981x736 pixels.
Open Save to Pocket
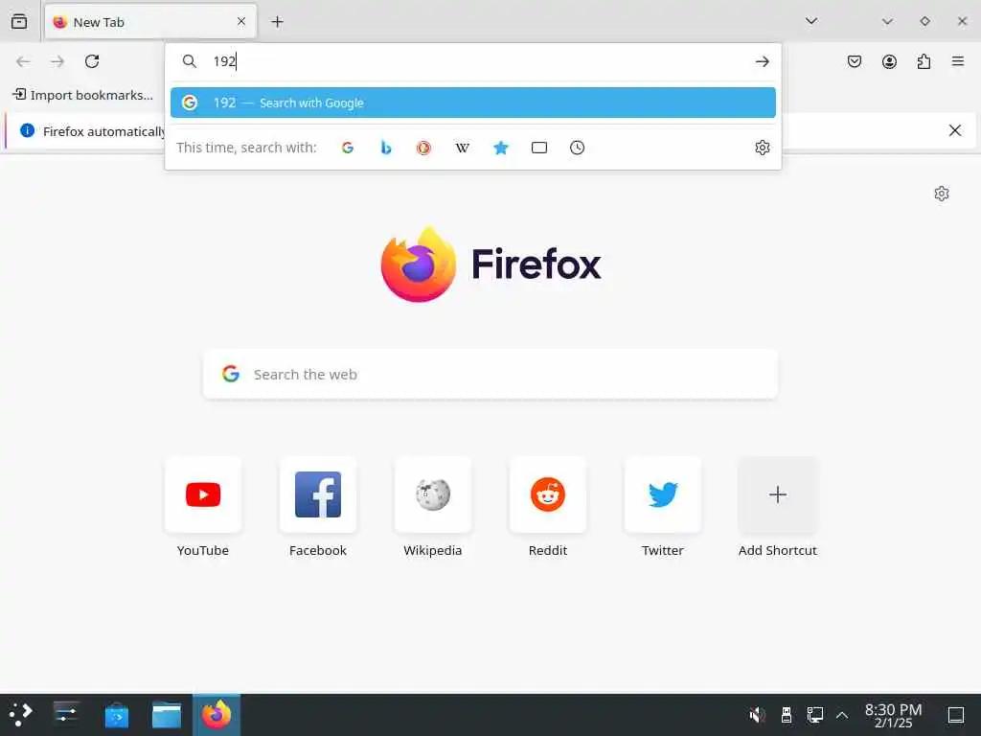tap(855, 61)
